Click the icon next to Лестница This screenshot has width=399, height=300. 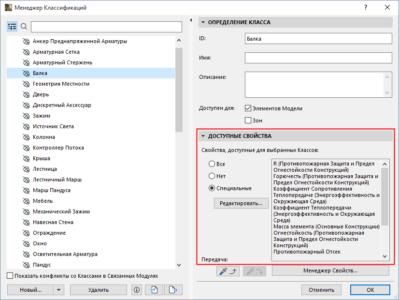[26, 169]
